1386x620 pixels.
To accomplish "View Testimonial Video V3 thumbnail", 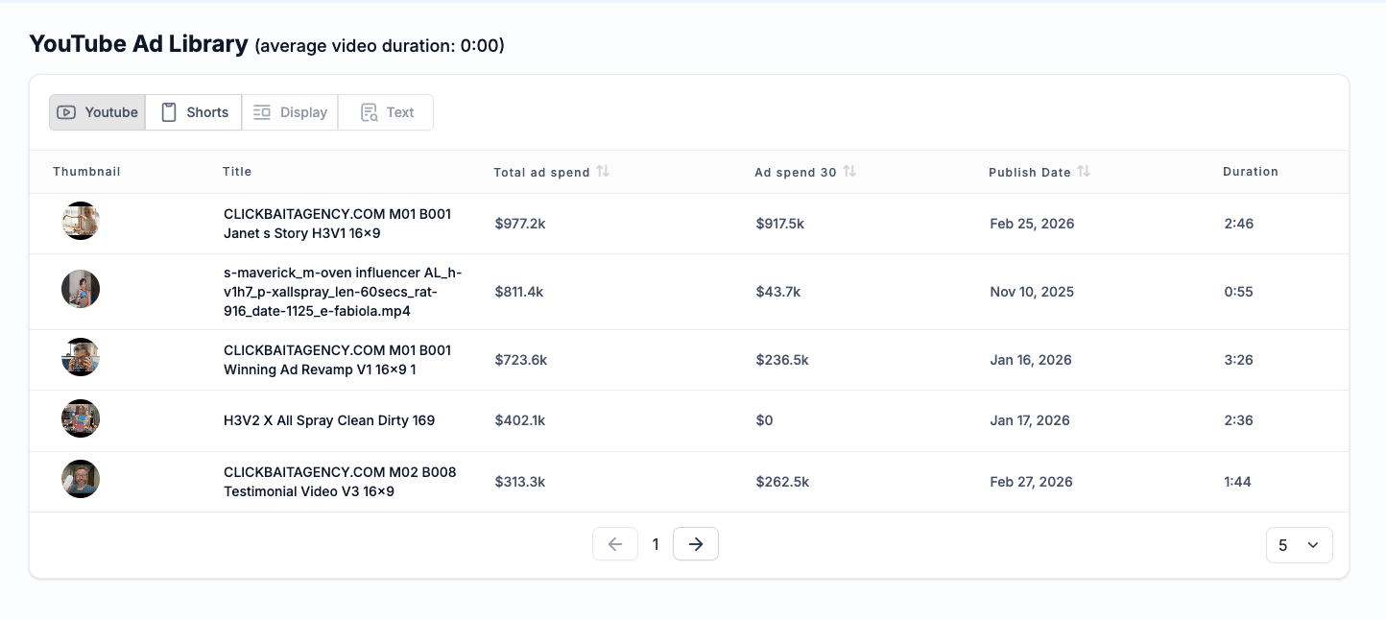I will (81, 479).
